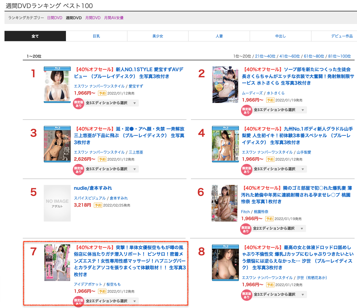Select the 全て category tab
This screenshot has height=308, width=357.
click(35, 36)
